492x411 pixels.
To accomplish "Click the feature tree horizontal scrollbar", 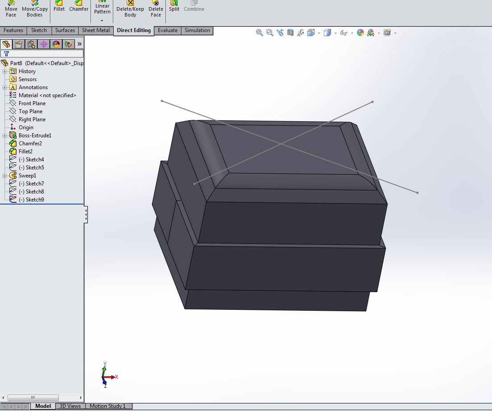I will pyautogui.click(x=33, y=398).
